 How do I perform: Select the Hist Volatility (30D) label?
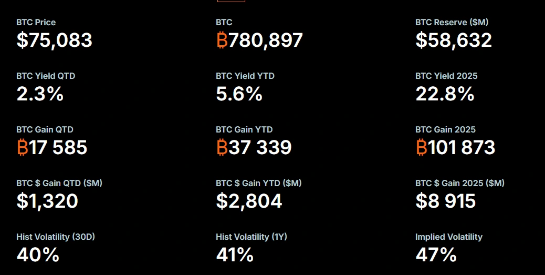pyautogui.click(x=56, y=237)
